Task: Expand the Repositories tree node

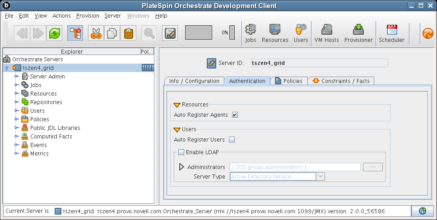Action: [x=17, y=102]
